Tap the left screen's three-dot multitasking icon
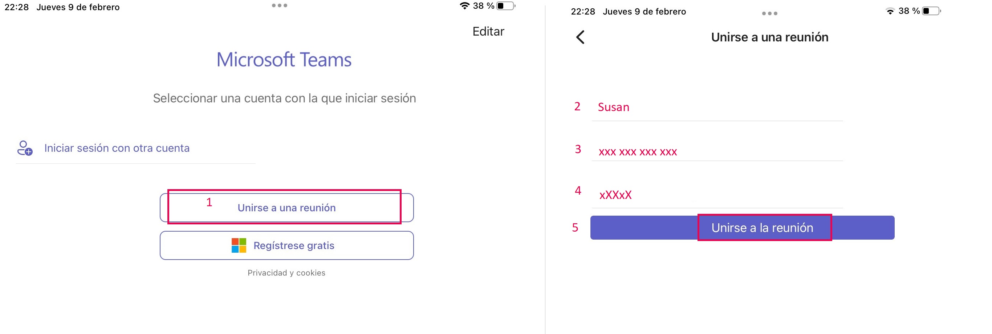 (279, 6)
